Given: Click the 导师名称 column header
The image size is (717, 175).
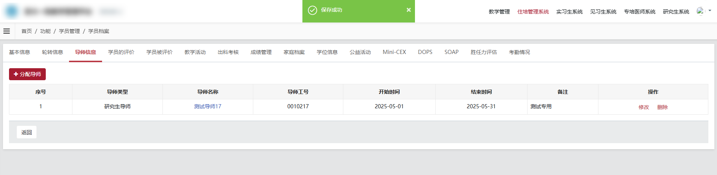Looking at the screenshot, I should click(x=208, y=92).
